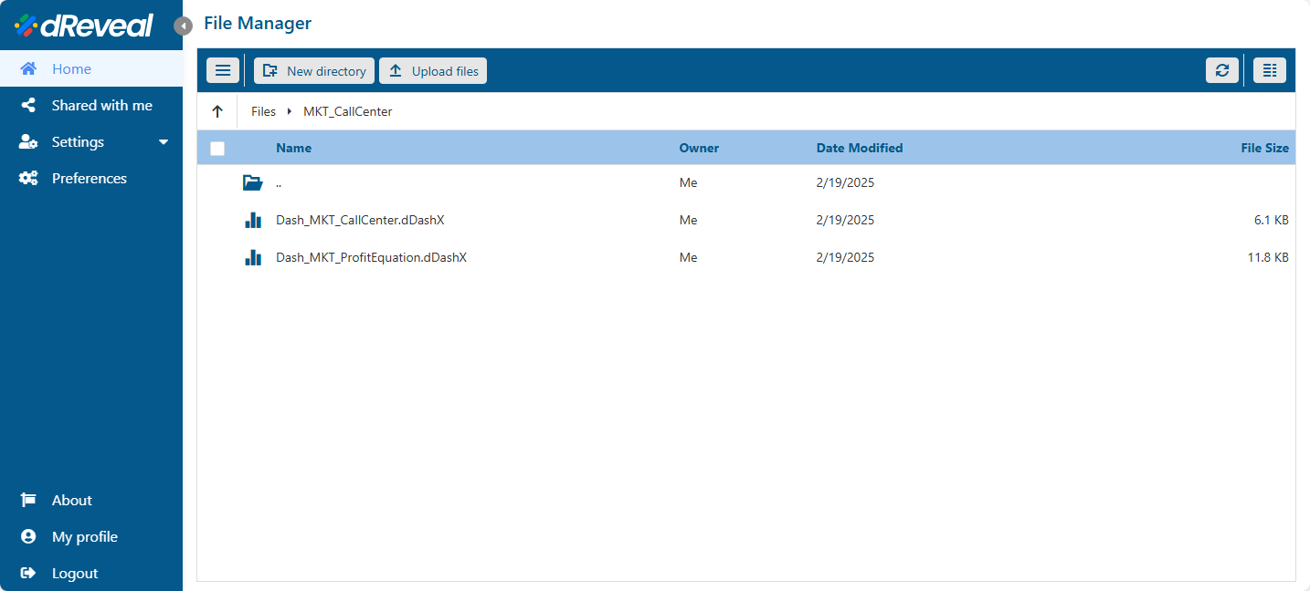Click the hamburger menu icon in toolbar
1310x591 pixels.
(x=223, y=70)
